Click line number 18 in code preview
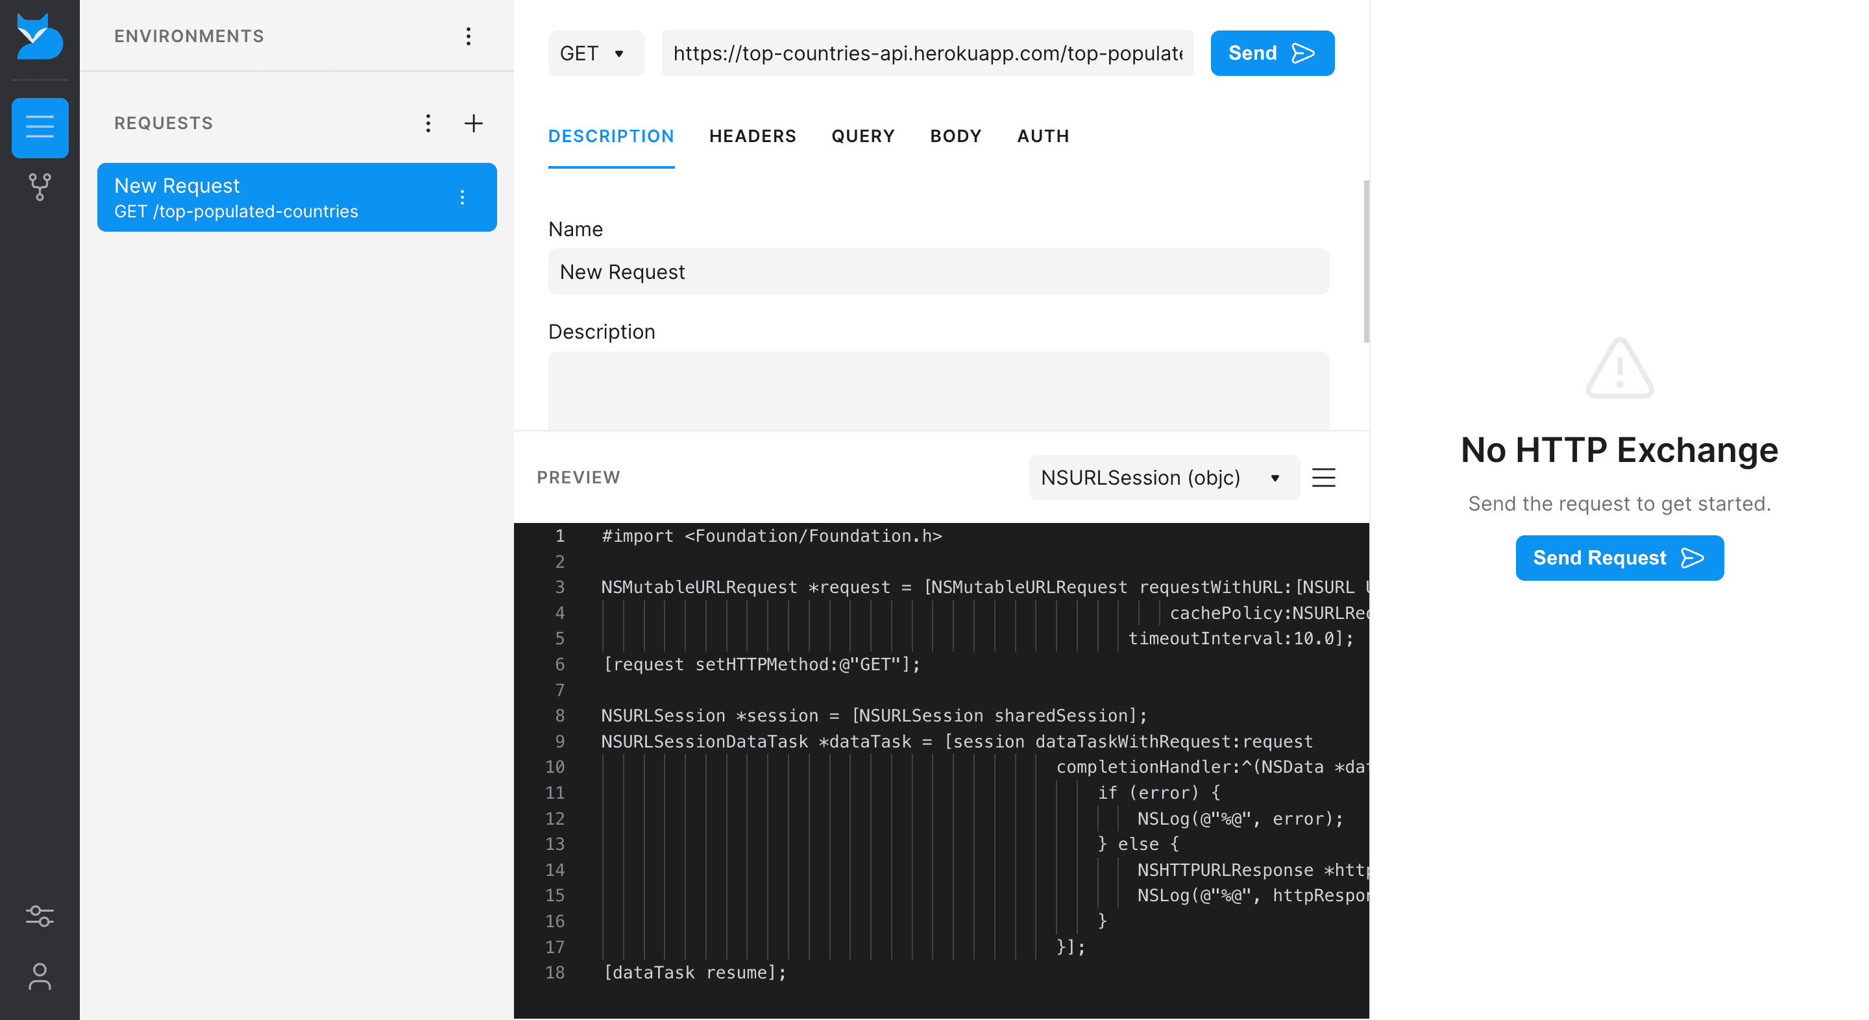Viewport: 1869px width, 1020px height. coord(555,973)
